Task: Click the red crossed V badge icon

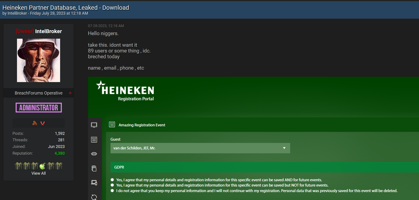Action: pyautogui.click(x=43, y=123)
